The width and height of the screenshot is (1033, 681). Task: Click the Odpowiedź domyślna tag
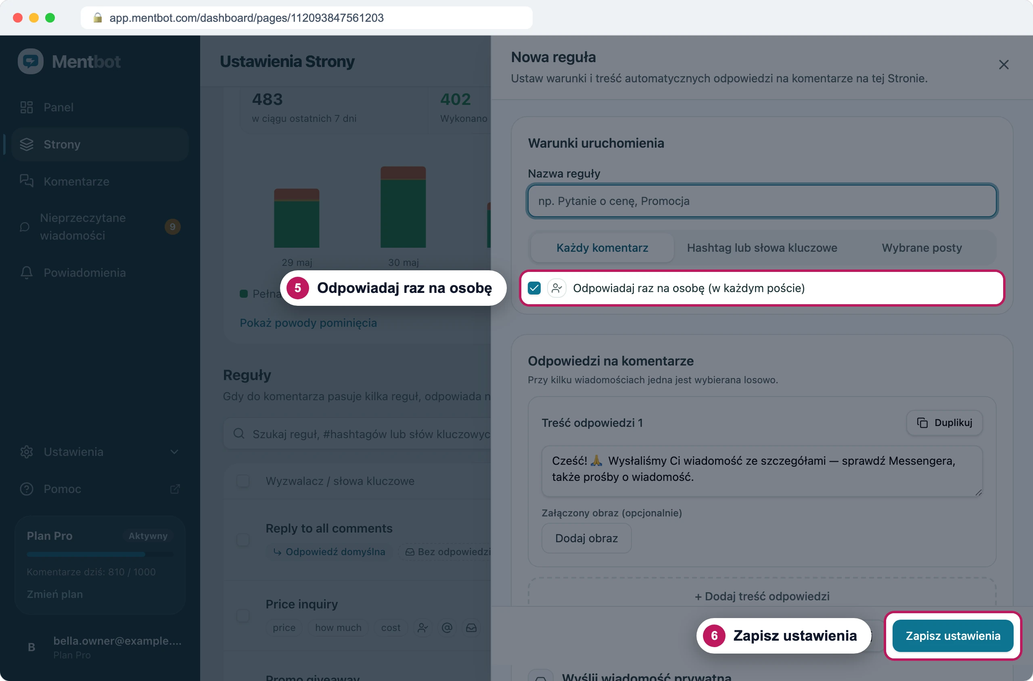[x=329, y=551]
